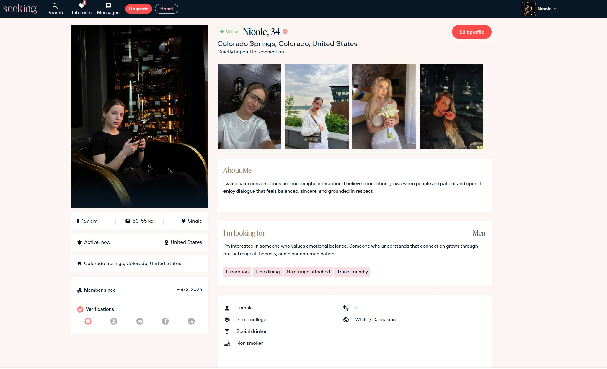Click verified checkmark beside Nicole, 34
Screen dimensions: 607x369
tap(285, 32)
